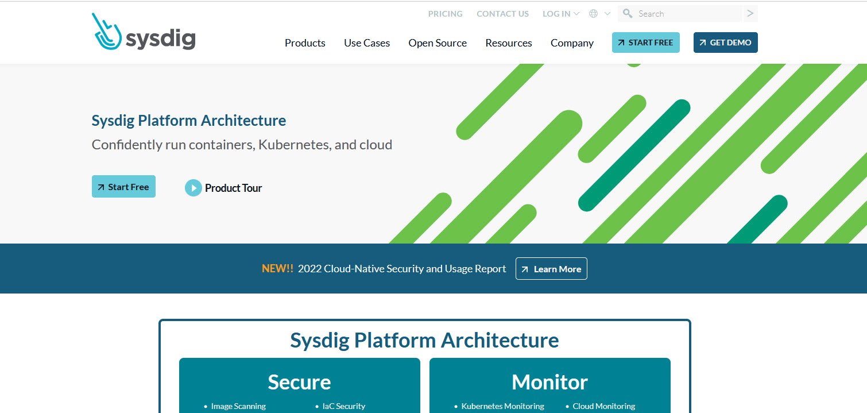Click the GET DEMO button
The height and width of the screenshot is (413, 867).
tap(726, 43)
